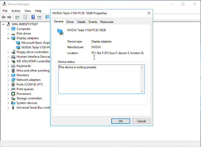Click the Microsoft Basic Display adapter icon
This screenshot has width=201, height=147.
pos(18,43)
